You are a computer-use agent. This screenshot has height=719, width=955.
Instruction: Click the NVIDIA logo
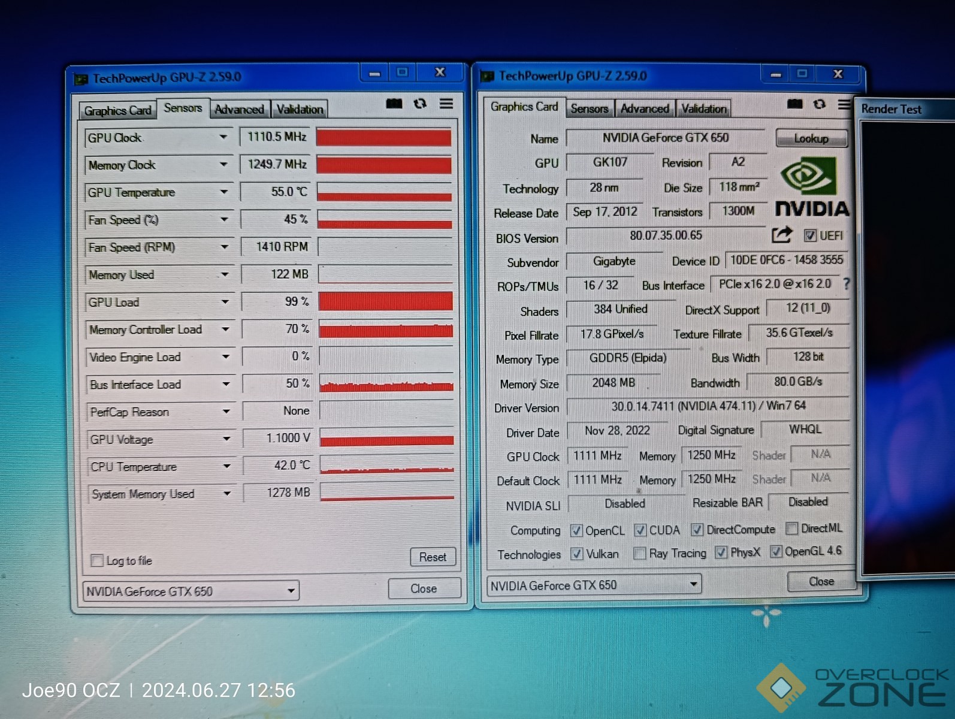click(812, 187)
